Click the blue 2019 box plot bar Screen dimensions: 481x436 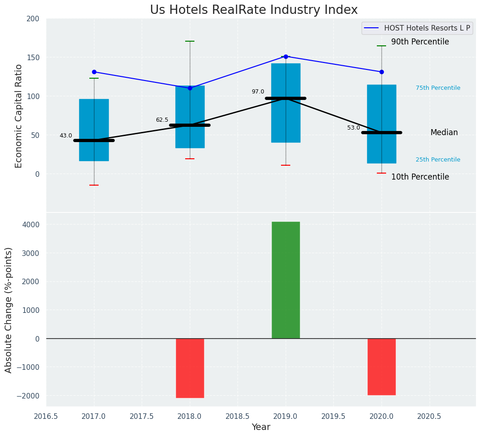[286, 103]
